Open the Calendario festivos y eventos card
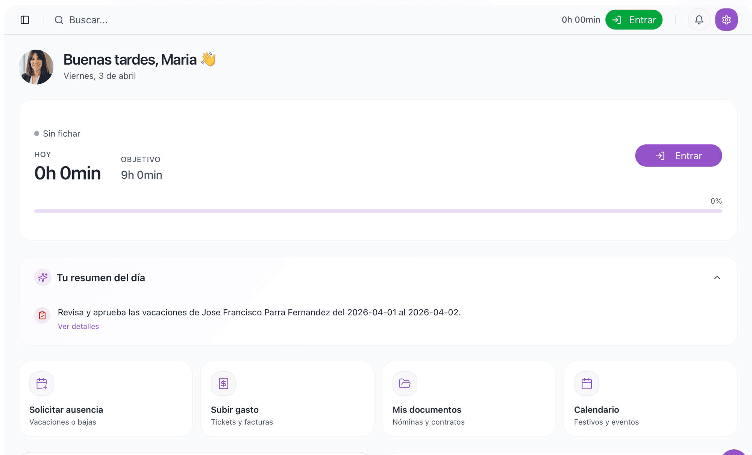Image resolution: width=752 pixels, height=455 pixels. (x=650, y=398)
